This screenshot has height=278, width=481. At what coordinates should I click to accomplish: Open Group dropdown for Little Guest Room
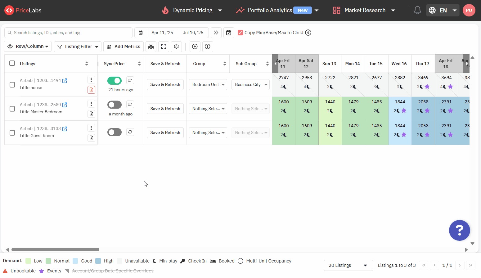[x=208, y=132]
